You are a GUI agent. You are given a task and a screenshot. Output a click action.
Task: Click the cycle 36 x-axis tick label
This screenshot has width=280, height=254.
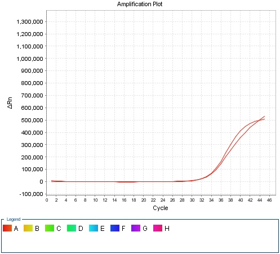click(221, 200)
